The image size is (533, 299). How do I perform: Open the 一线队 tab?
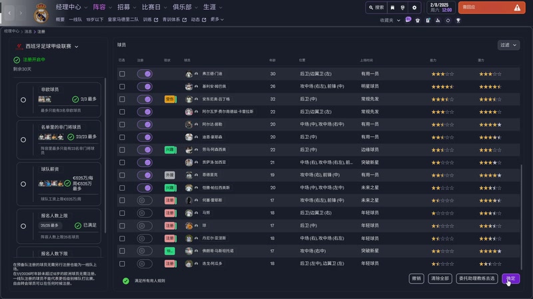(75, 20)
